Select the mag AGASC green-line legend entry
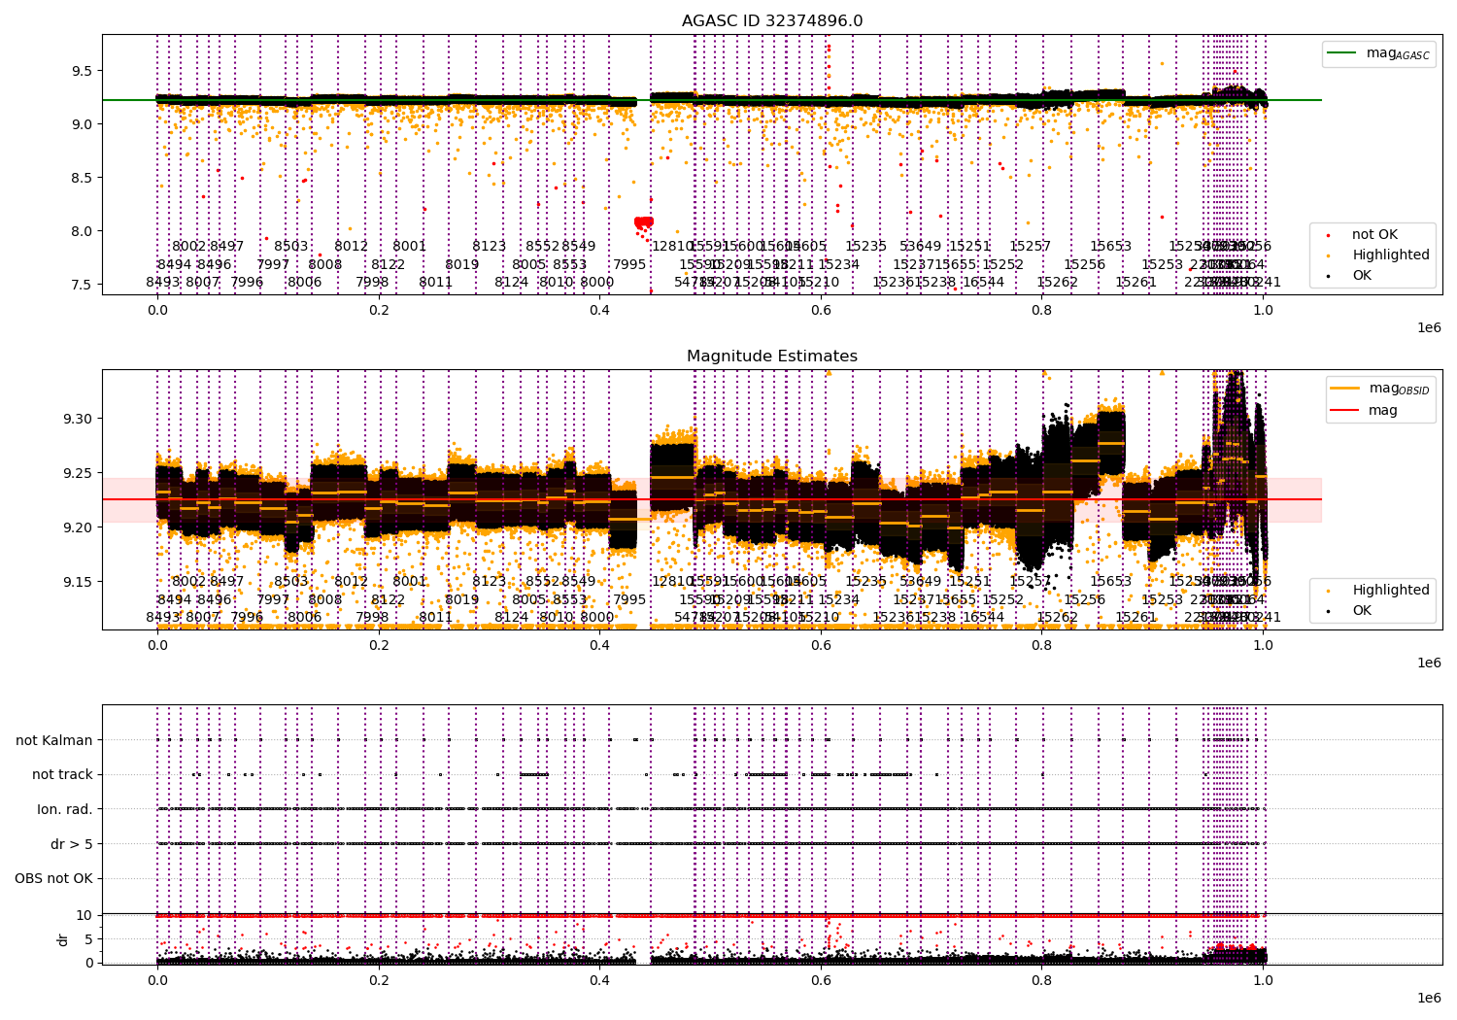The height and width of the screenshot is (1020, 1457). (1378, 53)
